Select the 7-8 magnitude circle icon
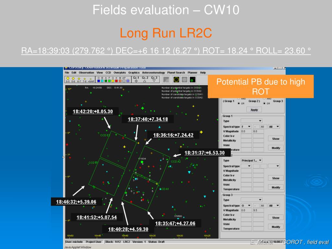332x249 pixels. coord(85,79)
